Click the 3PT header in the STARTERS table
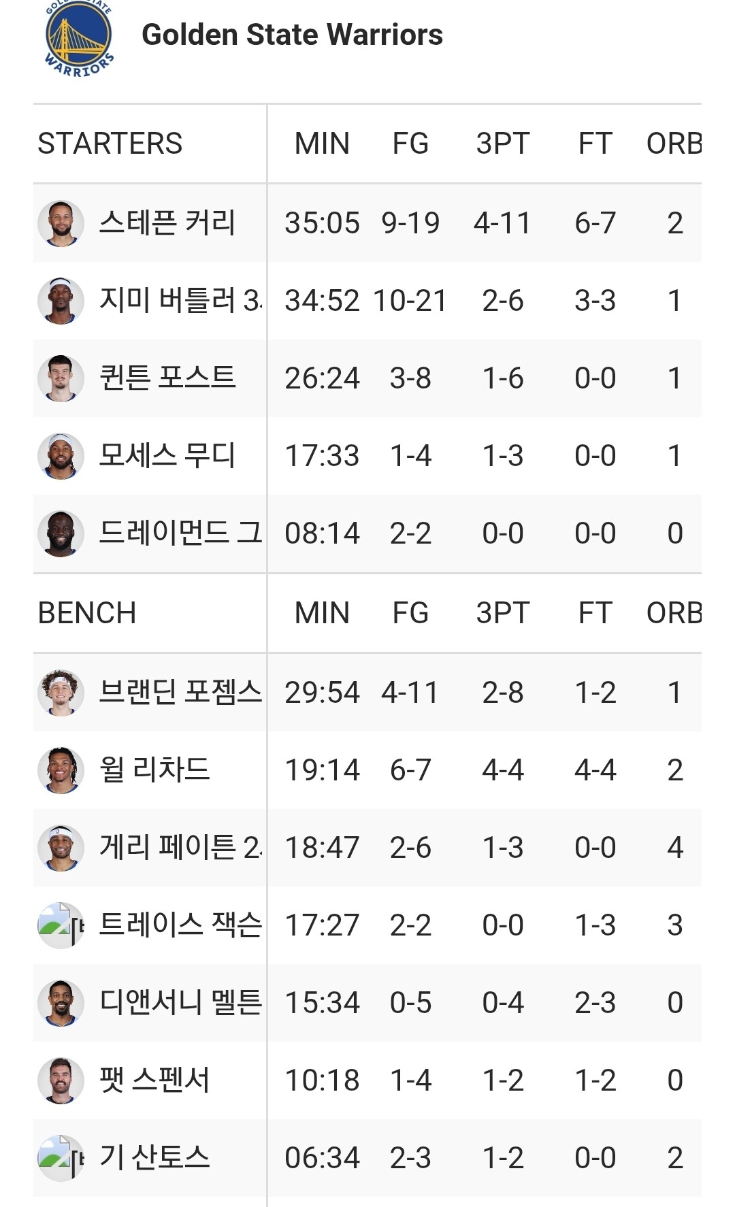 click(502, 144)
